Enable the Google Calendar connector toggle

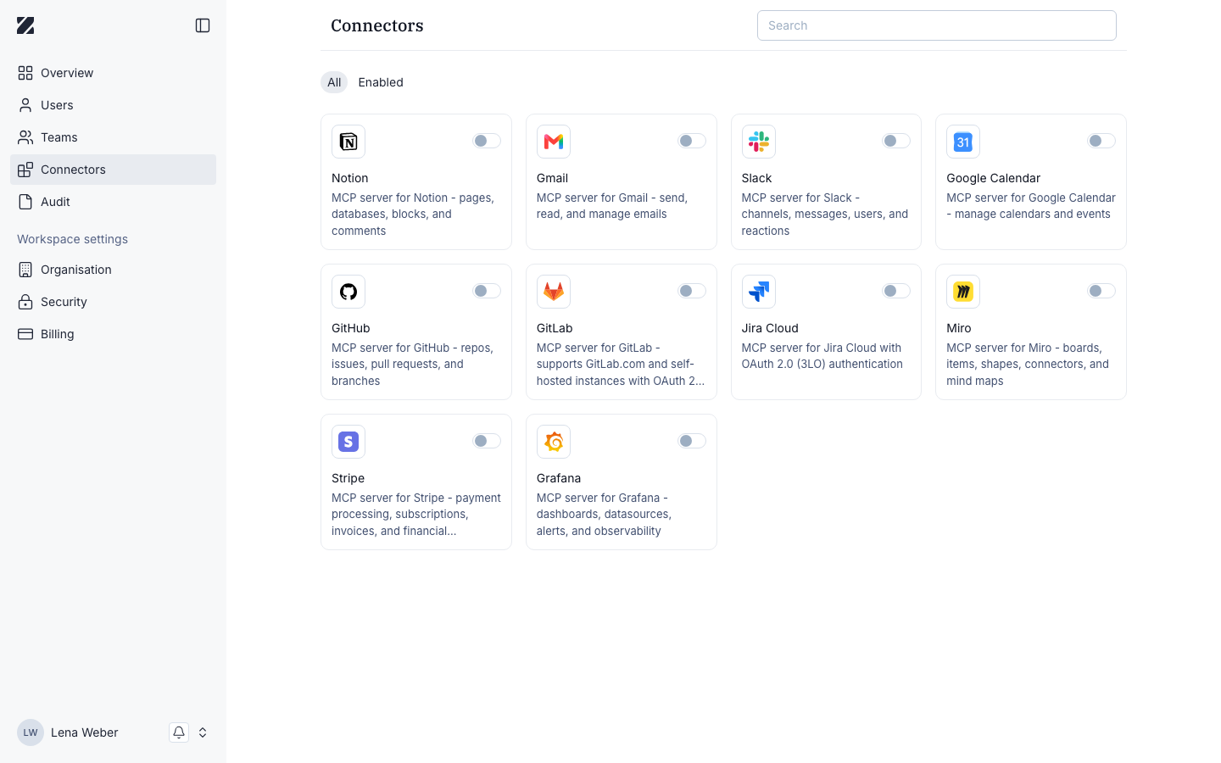(1101, 141)
